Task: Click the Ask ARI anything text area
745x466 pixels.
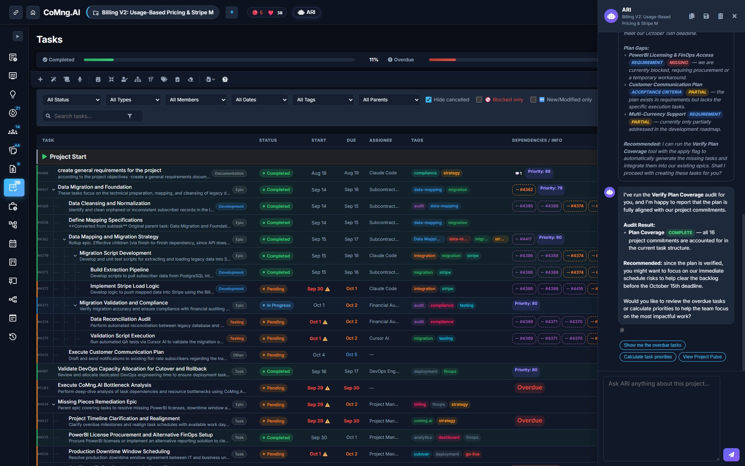Action: pos(662,418)
